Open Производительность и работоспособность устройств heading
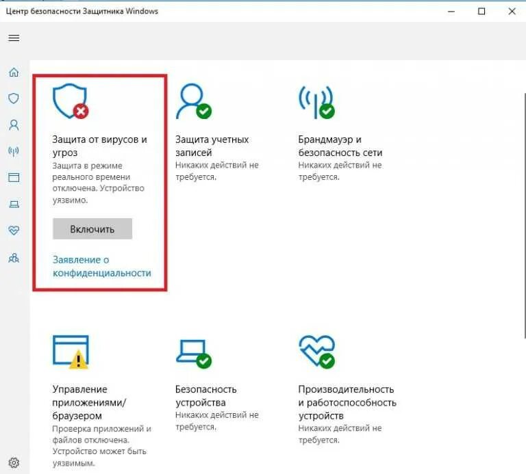This screenshot has width=526, height=474. click(347, 402)
